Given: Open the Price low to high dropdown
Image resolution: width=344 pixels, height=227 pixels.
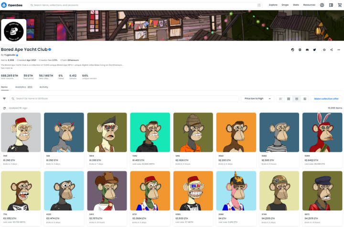Looking at the screenshot, I should [258, 99].
